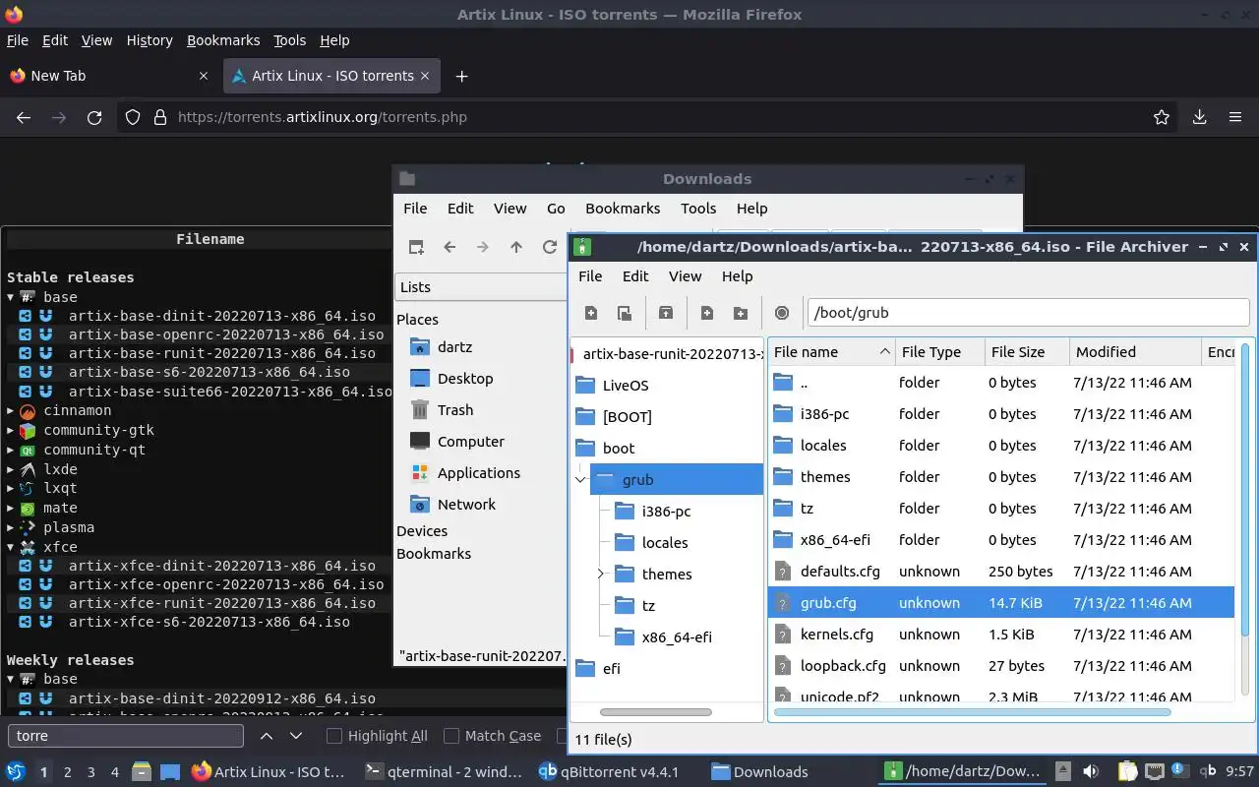The height and width of the screenshot is (787, 1259).
Task: Open Firefox Bookmarks menu
Action: click(223, 40)
